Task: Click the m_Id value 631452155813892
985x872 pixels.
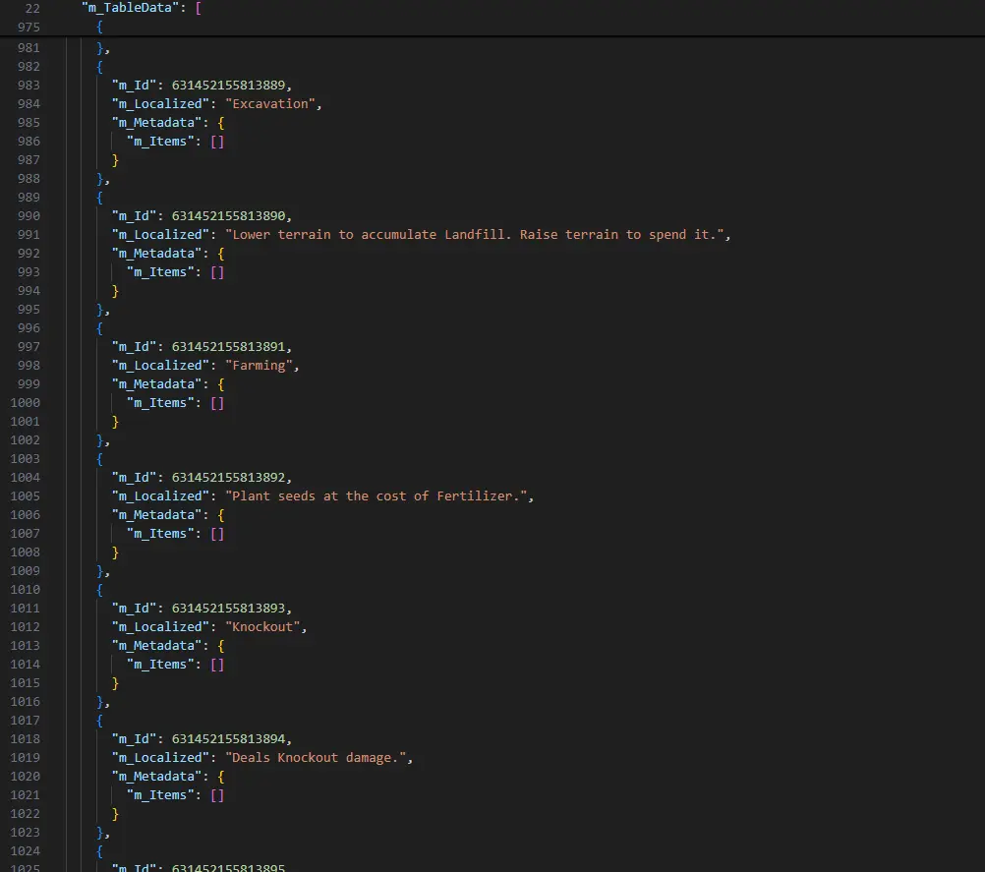Action: pyautogui.click(x=229, y=478)
